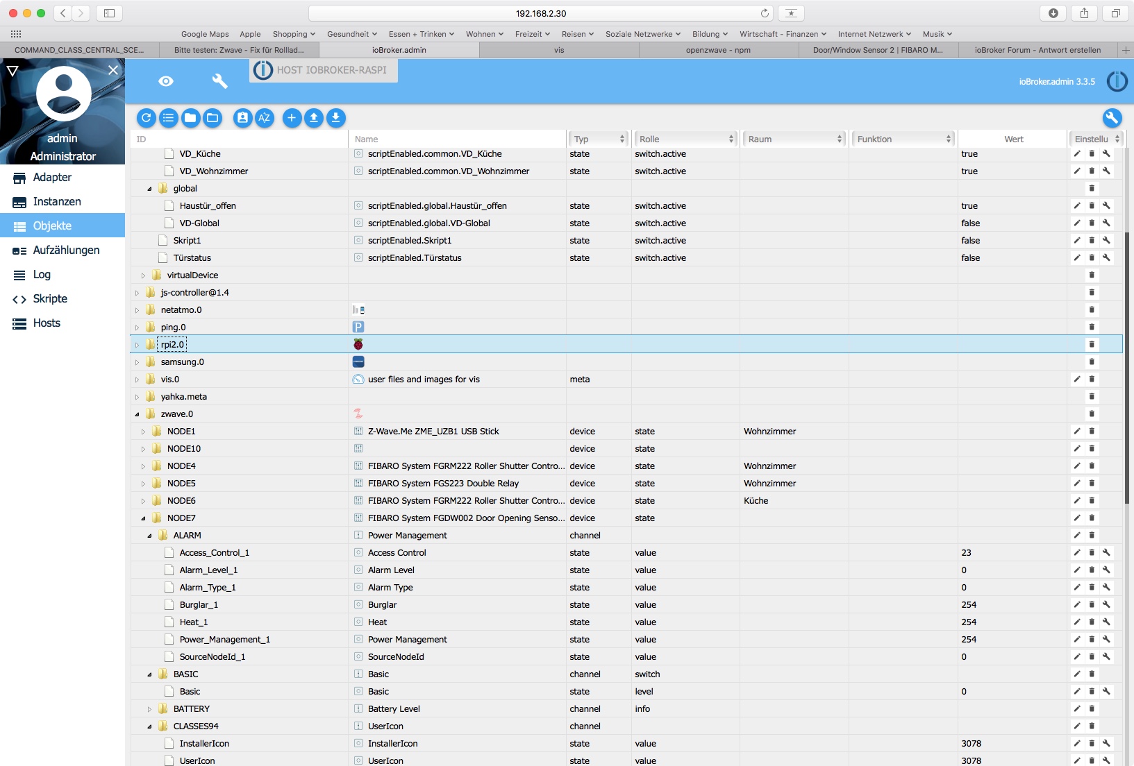Open Aufzählungen in the sidebar
Viewport: 1134px width, 766px height.
click(x=62, y=250)
